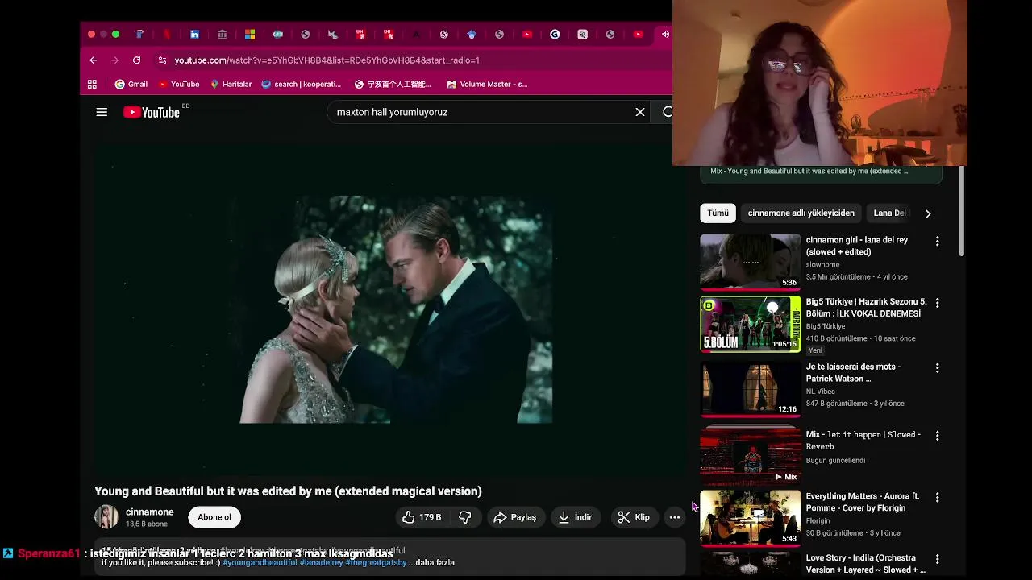
Task: Open cinnamon girl - lana del rey title
Action: point(857,246)
